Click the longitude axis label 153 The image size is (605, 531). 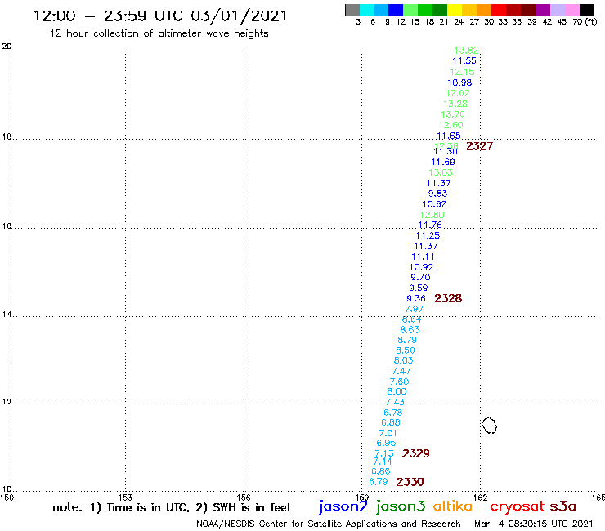[125, 498]
